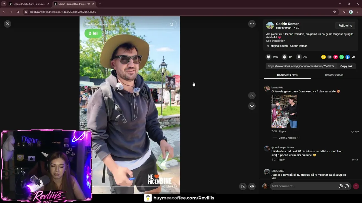Open more share options arrow
362x203 pixels.
(x=354, y=57)
